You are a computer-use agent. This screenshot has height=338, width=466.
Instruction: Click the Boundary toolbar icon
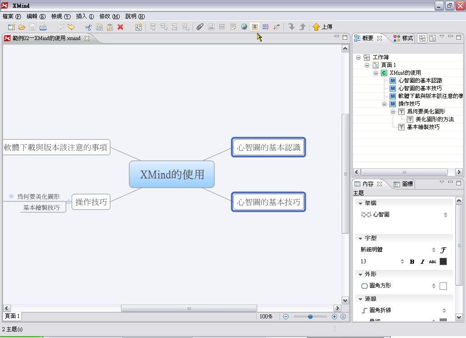255,27
